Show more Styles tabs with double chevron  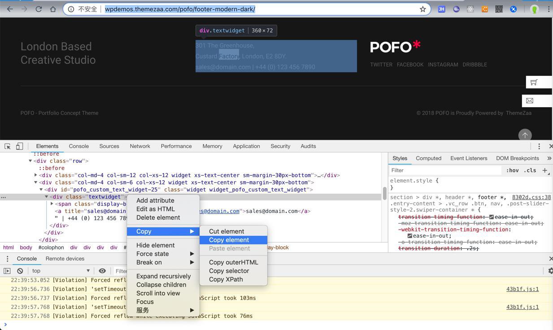[x=549, y=158]
